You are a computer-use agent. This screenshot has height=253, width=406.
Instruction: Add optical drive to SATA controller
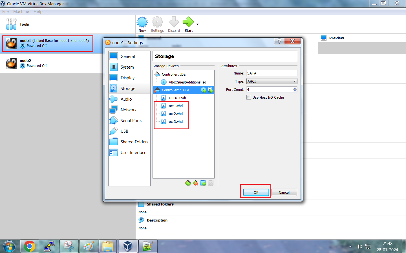click(204, 90)
